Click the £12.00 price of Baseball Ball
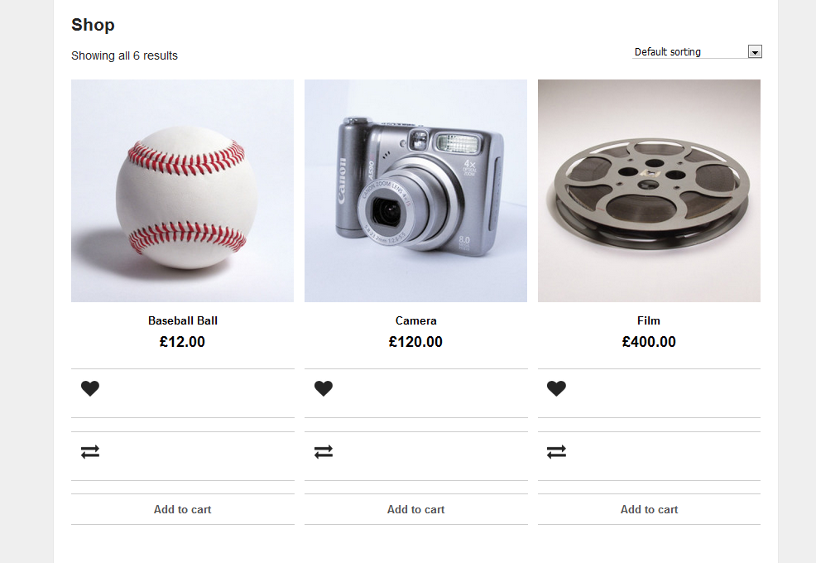Viewport: 816px width, 563px height. (x=183, y=342)
